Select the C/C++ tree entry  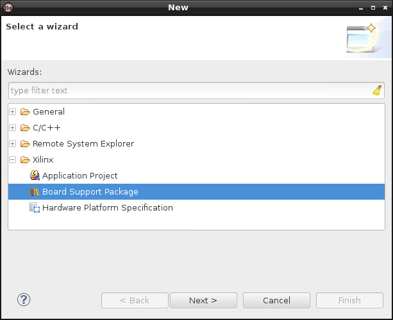coord(47,127)
